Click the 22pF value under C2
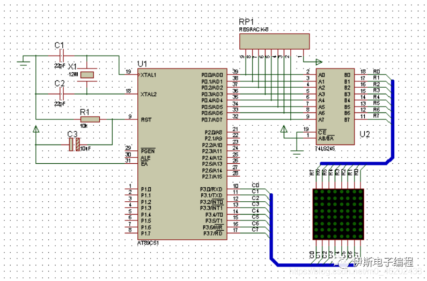 60,103
